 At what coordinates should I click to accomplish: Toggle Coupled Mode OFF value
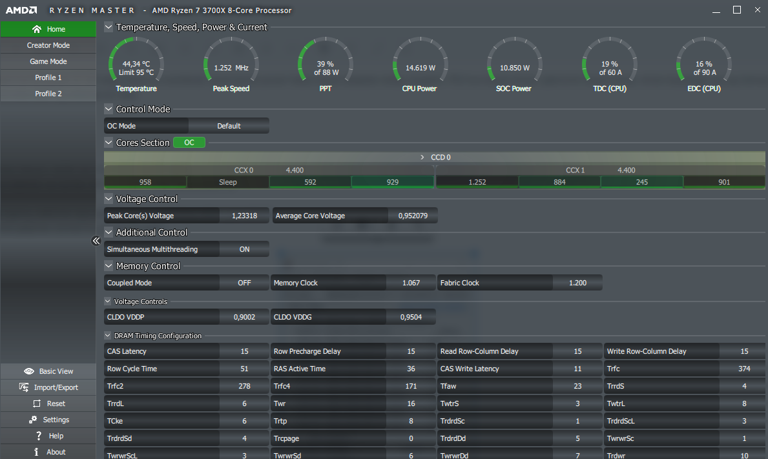[244, 283]
